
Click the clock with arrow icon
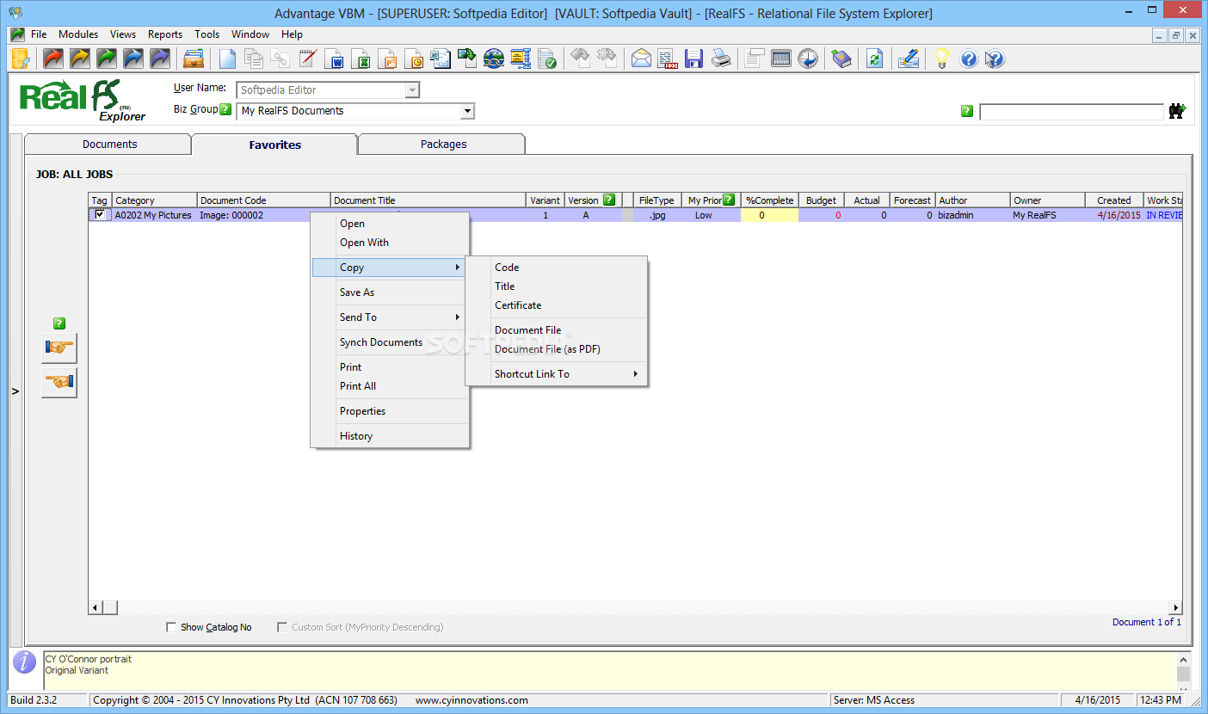(x=808, y=58)
